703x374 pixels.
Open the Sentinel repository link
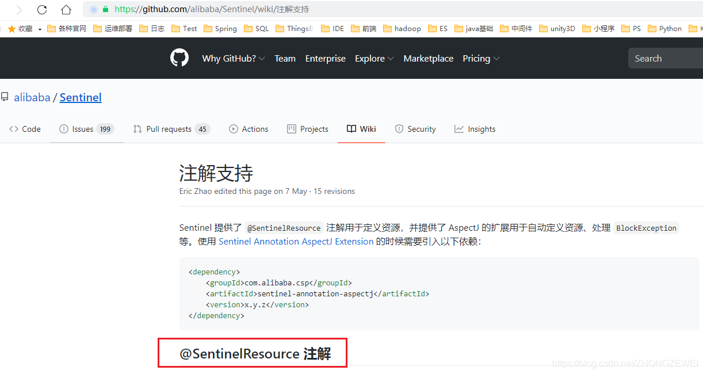coord(81,97)
